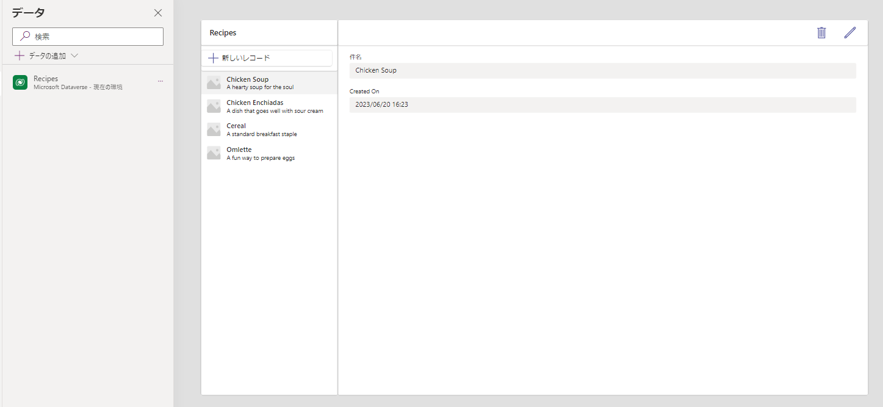Click 'A standard breakfast staple' text
Image resolution: width=883 pixels, height=407 pixels.
[x=262, y=134]
